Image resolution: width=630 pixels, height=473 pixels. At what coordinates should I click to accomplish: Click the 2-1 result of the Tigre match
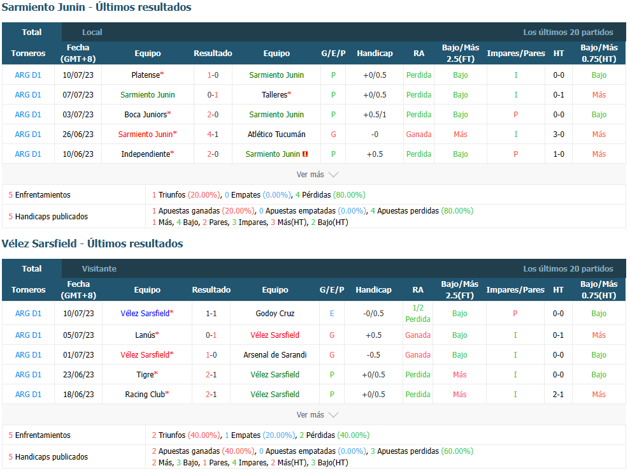pos(211,374)
